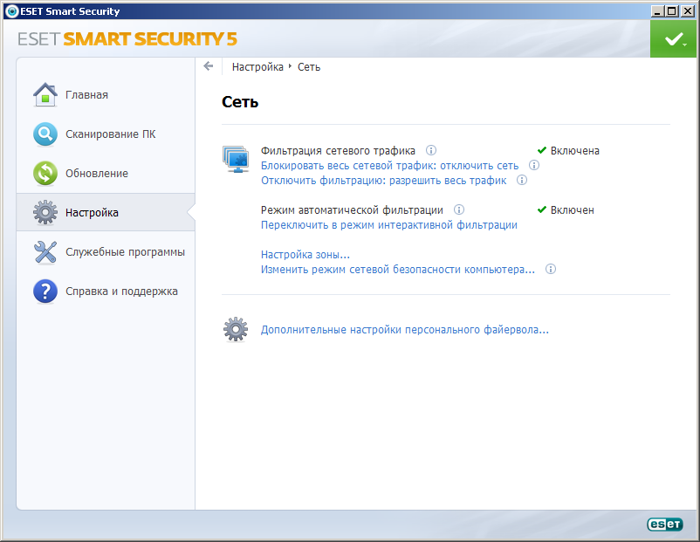
Task: Click Фильтрация сетевого трафика label
Action: pyautogui.click(x=338, y=151)
